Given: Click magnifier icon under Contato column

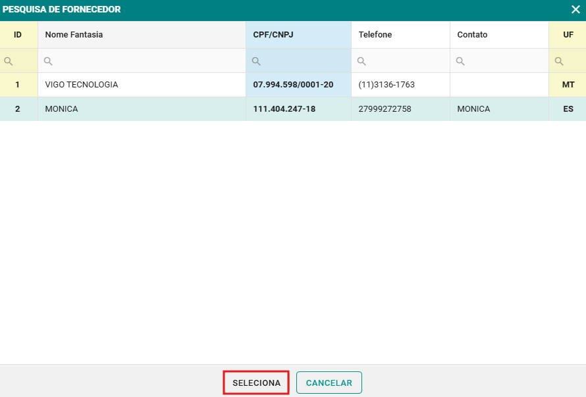Looking at the screenshot, I should tap(460, 61).
